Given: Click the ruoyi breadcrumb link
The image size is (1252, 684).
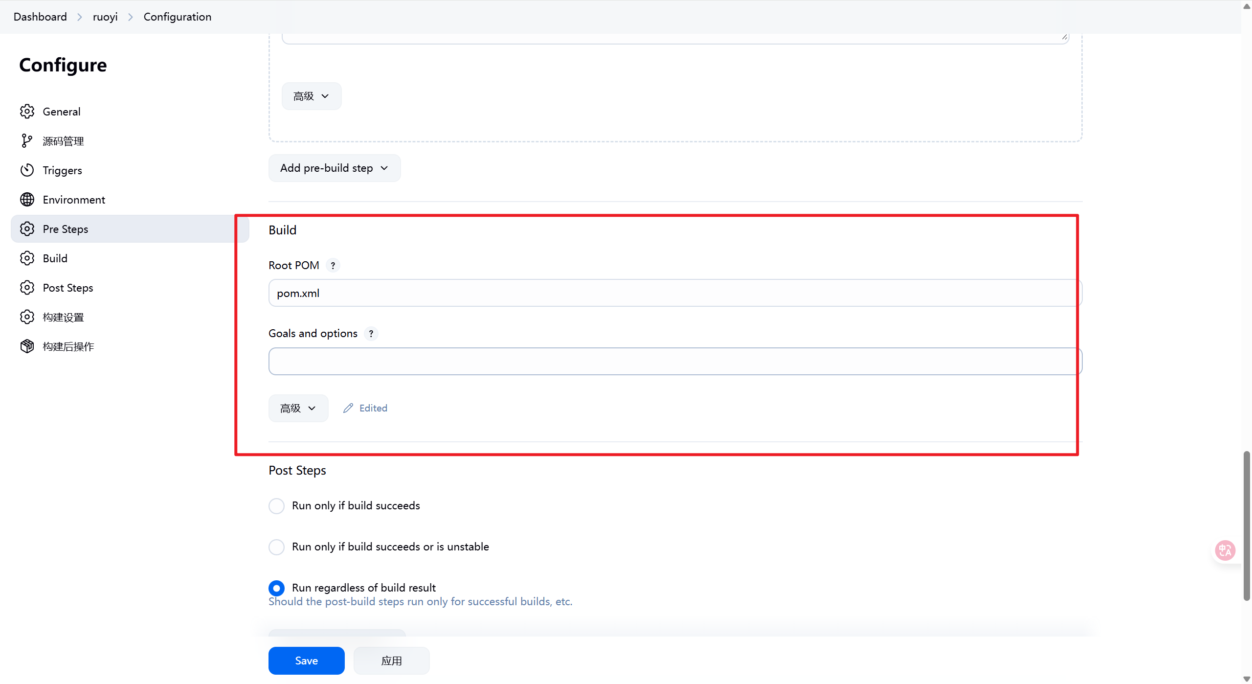Looking at the screenshot, I should 105,17.
